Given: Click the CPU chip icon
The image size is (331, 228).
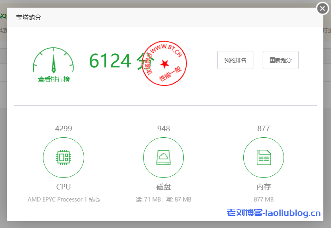Looking at the screenshot, I should 64,157.
